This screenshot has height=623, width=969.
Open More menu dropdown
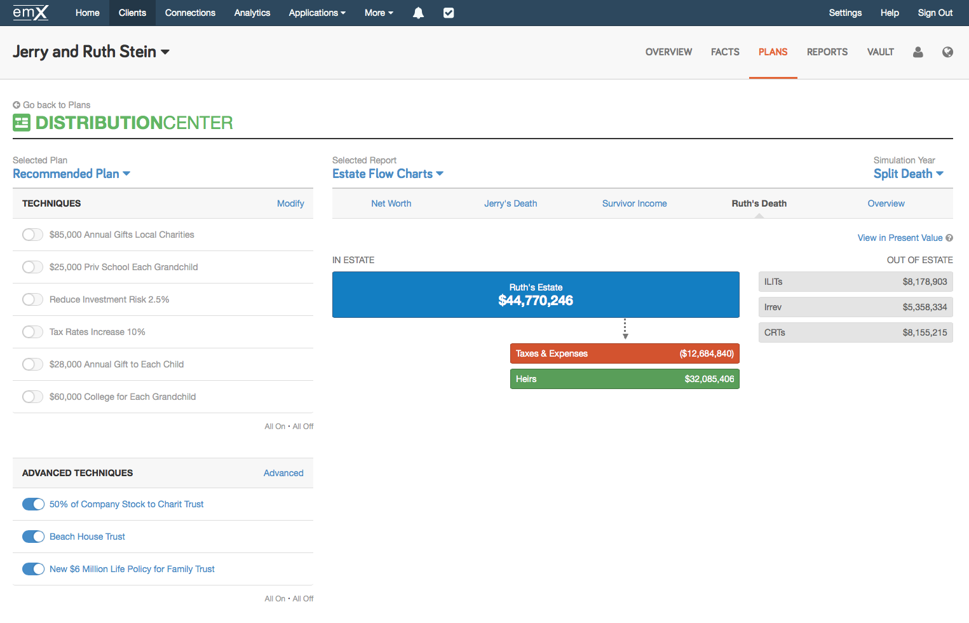tap(379, 13)
